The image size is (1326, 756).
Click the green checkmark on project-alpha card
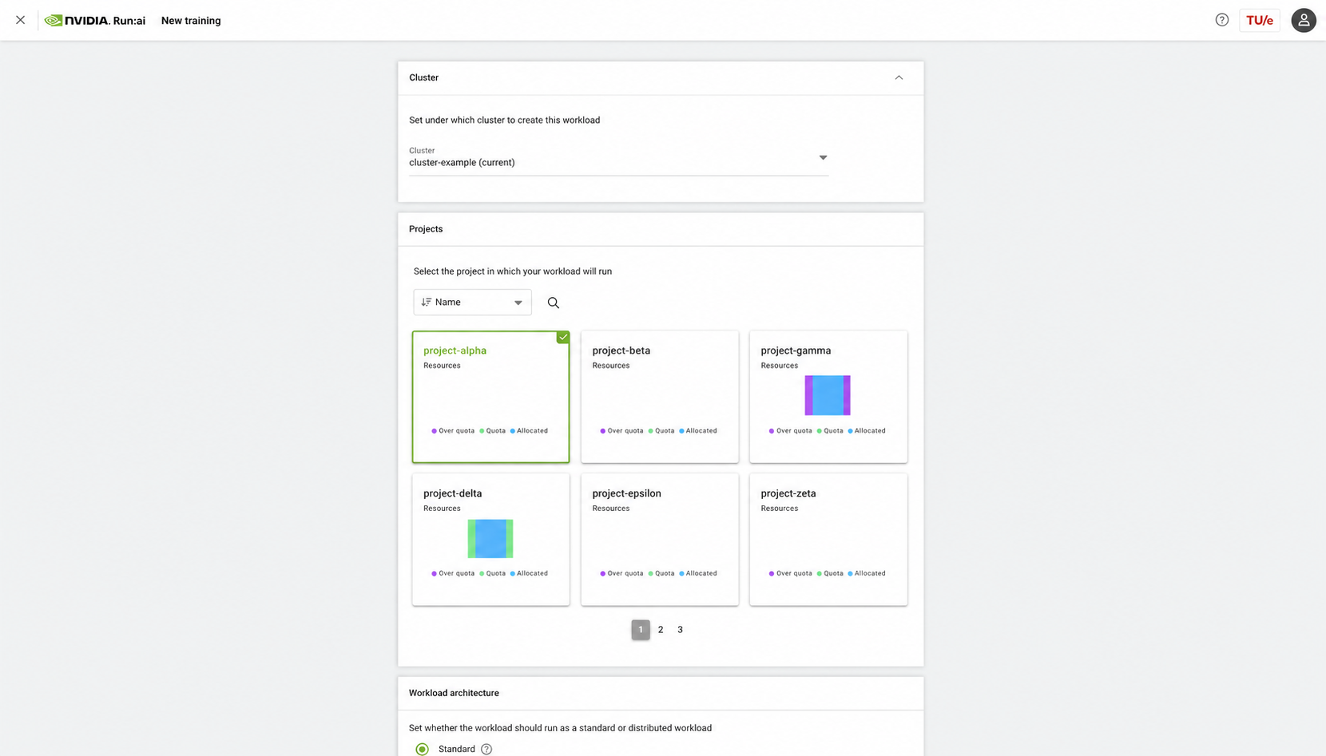[563, 337]
